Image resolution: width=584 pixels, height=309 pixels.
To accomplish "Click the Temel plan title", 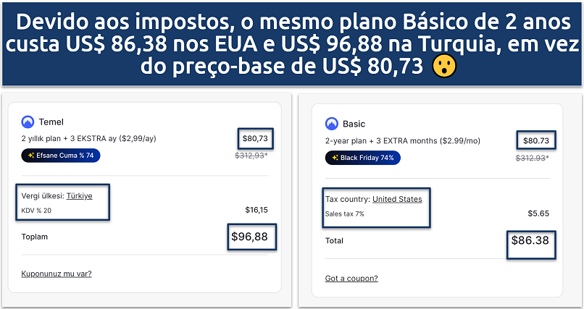I will [51, 122].
